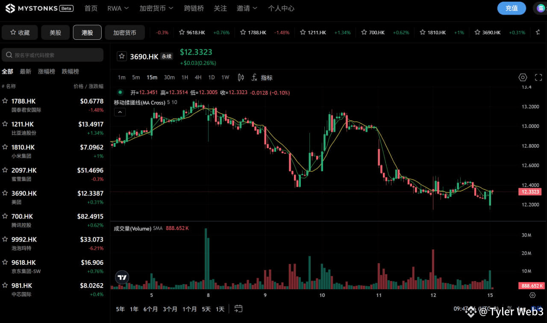This screenshot has height=323, width=547.
Task: Open 个人中心 personal center
Action: point(281,8)
